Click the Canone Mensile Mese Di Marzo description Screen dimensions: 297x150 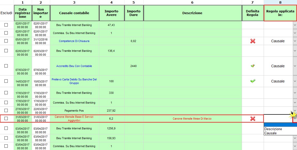[192, 119]
